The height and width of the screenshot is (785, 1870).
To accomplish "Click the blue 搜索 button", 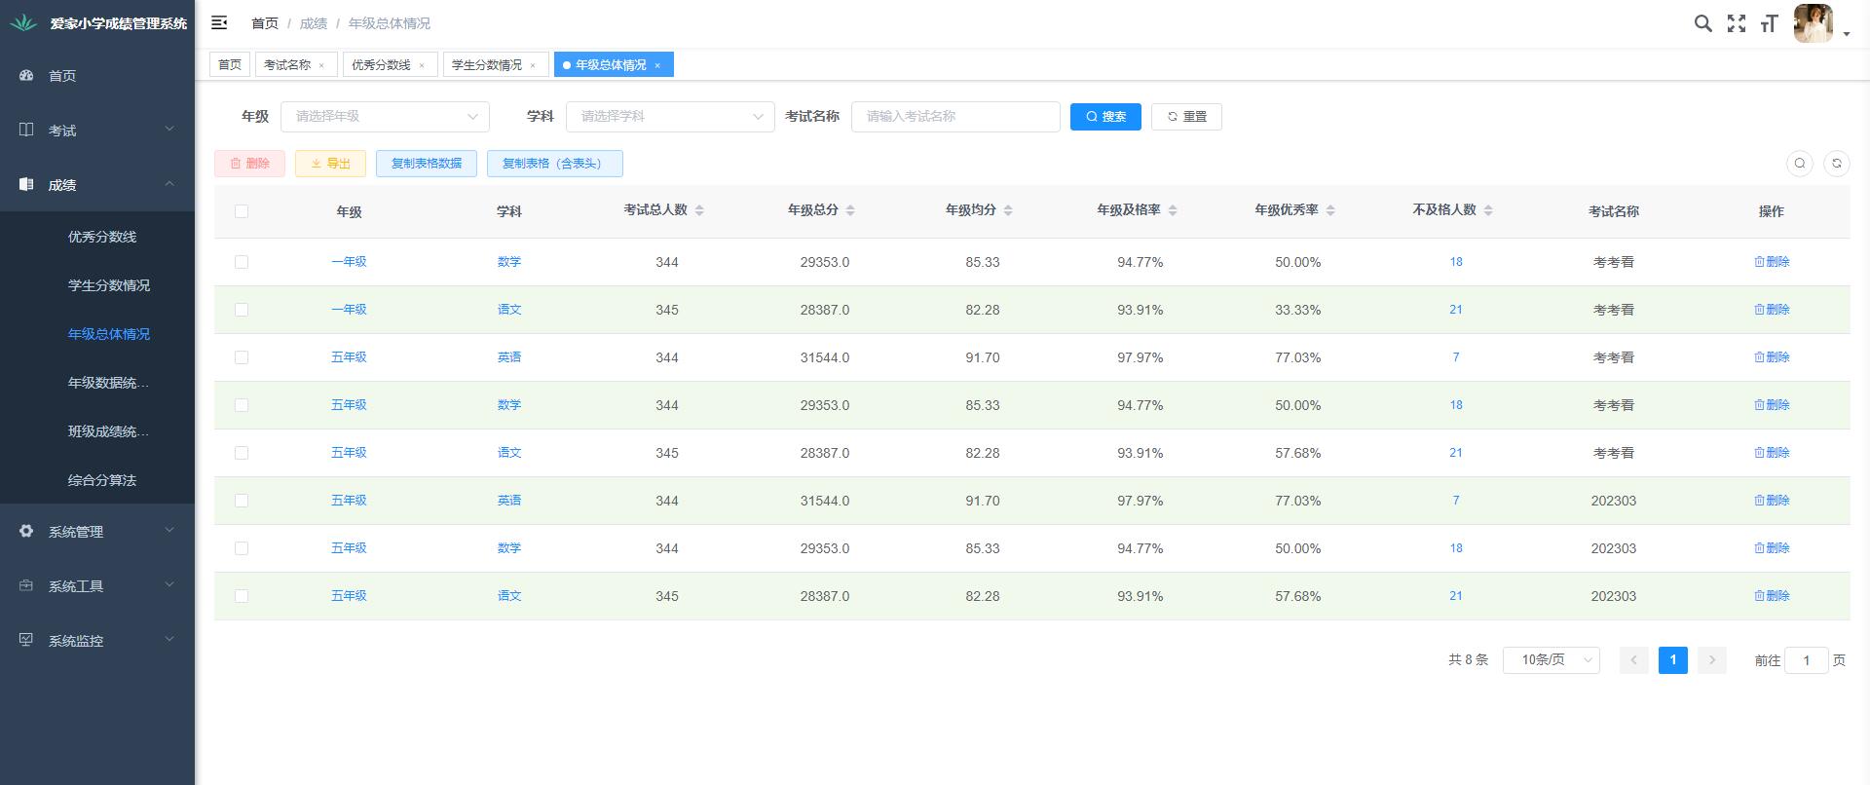I will pos(1105,117).
